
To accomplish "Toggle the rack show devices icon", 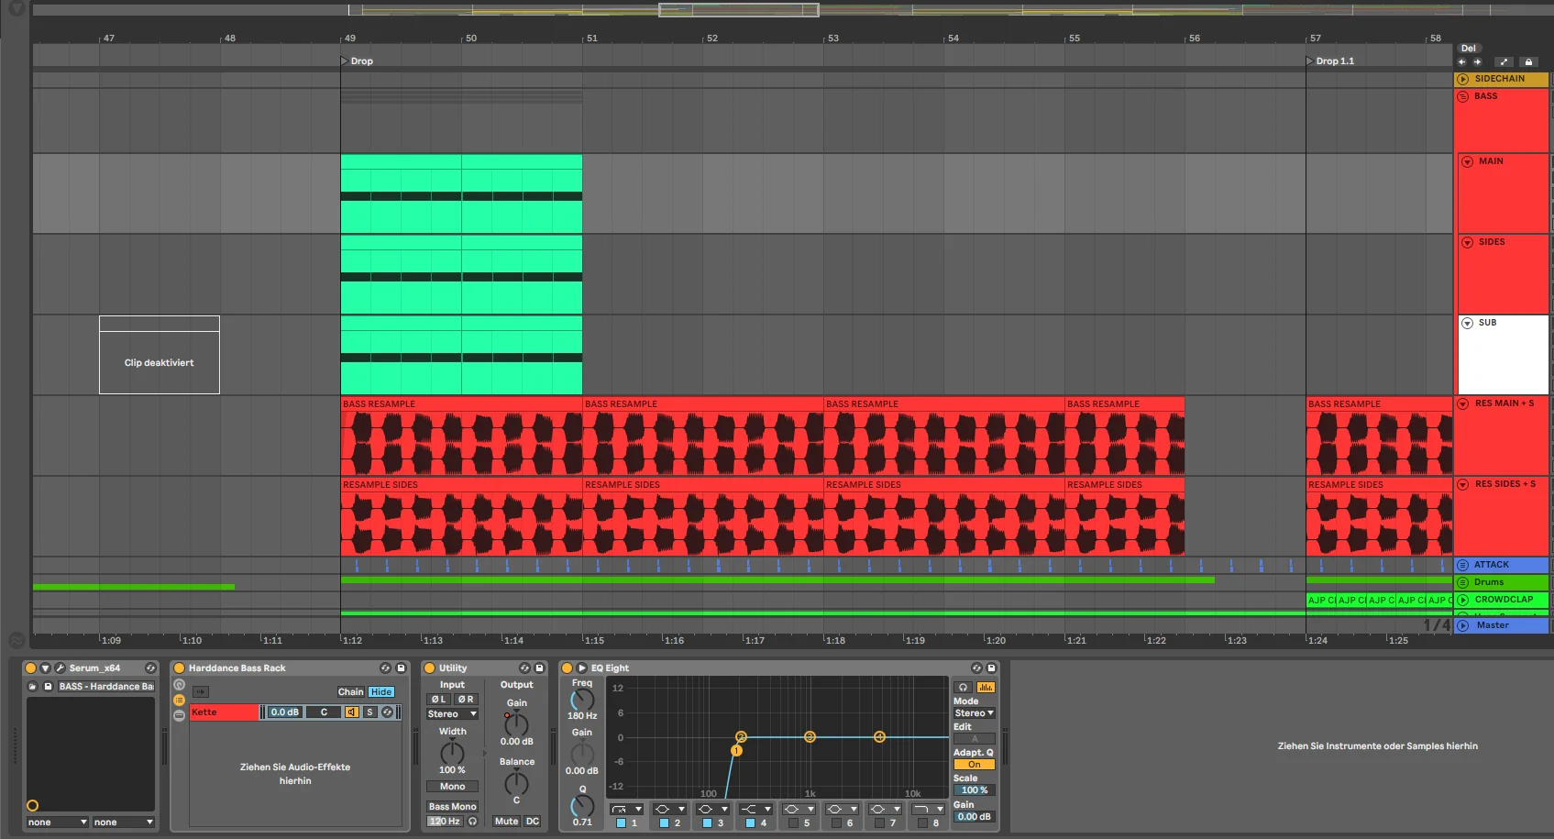I will [179, 715].
